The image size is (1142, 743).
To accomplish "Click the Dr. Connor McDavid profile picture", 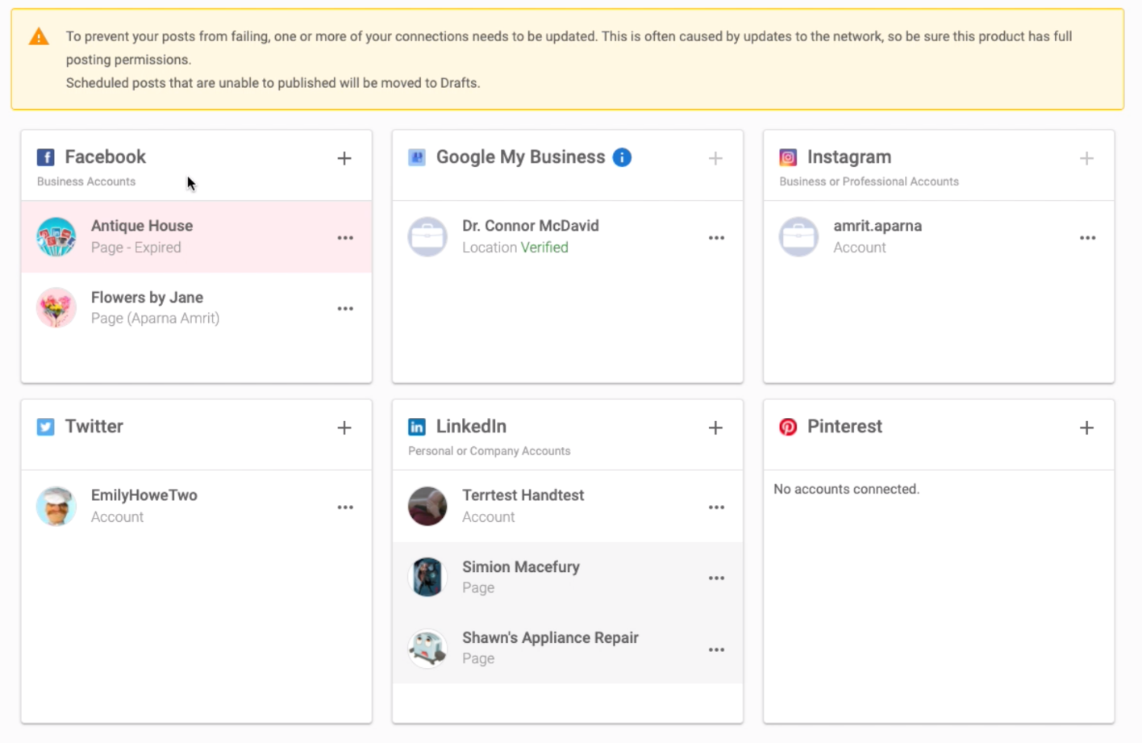I will click(x=427, y=237).
